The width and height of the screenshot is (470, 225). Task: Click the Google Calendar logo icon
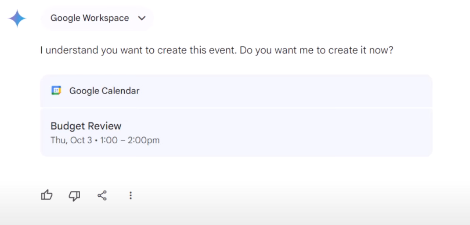tap(56, 91)
